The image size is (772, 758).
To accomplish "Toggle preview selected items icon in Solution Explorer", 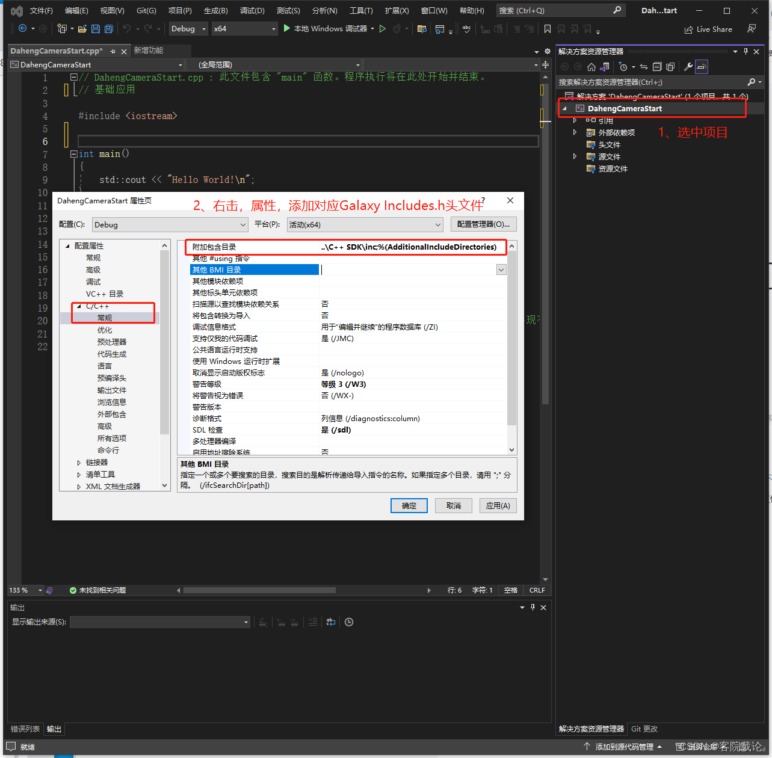I will tap(702, 67).
